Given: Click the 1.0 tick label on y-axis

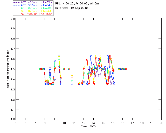Looking at the screenshot, I should click(x=12, y=119).
